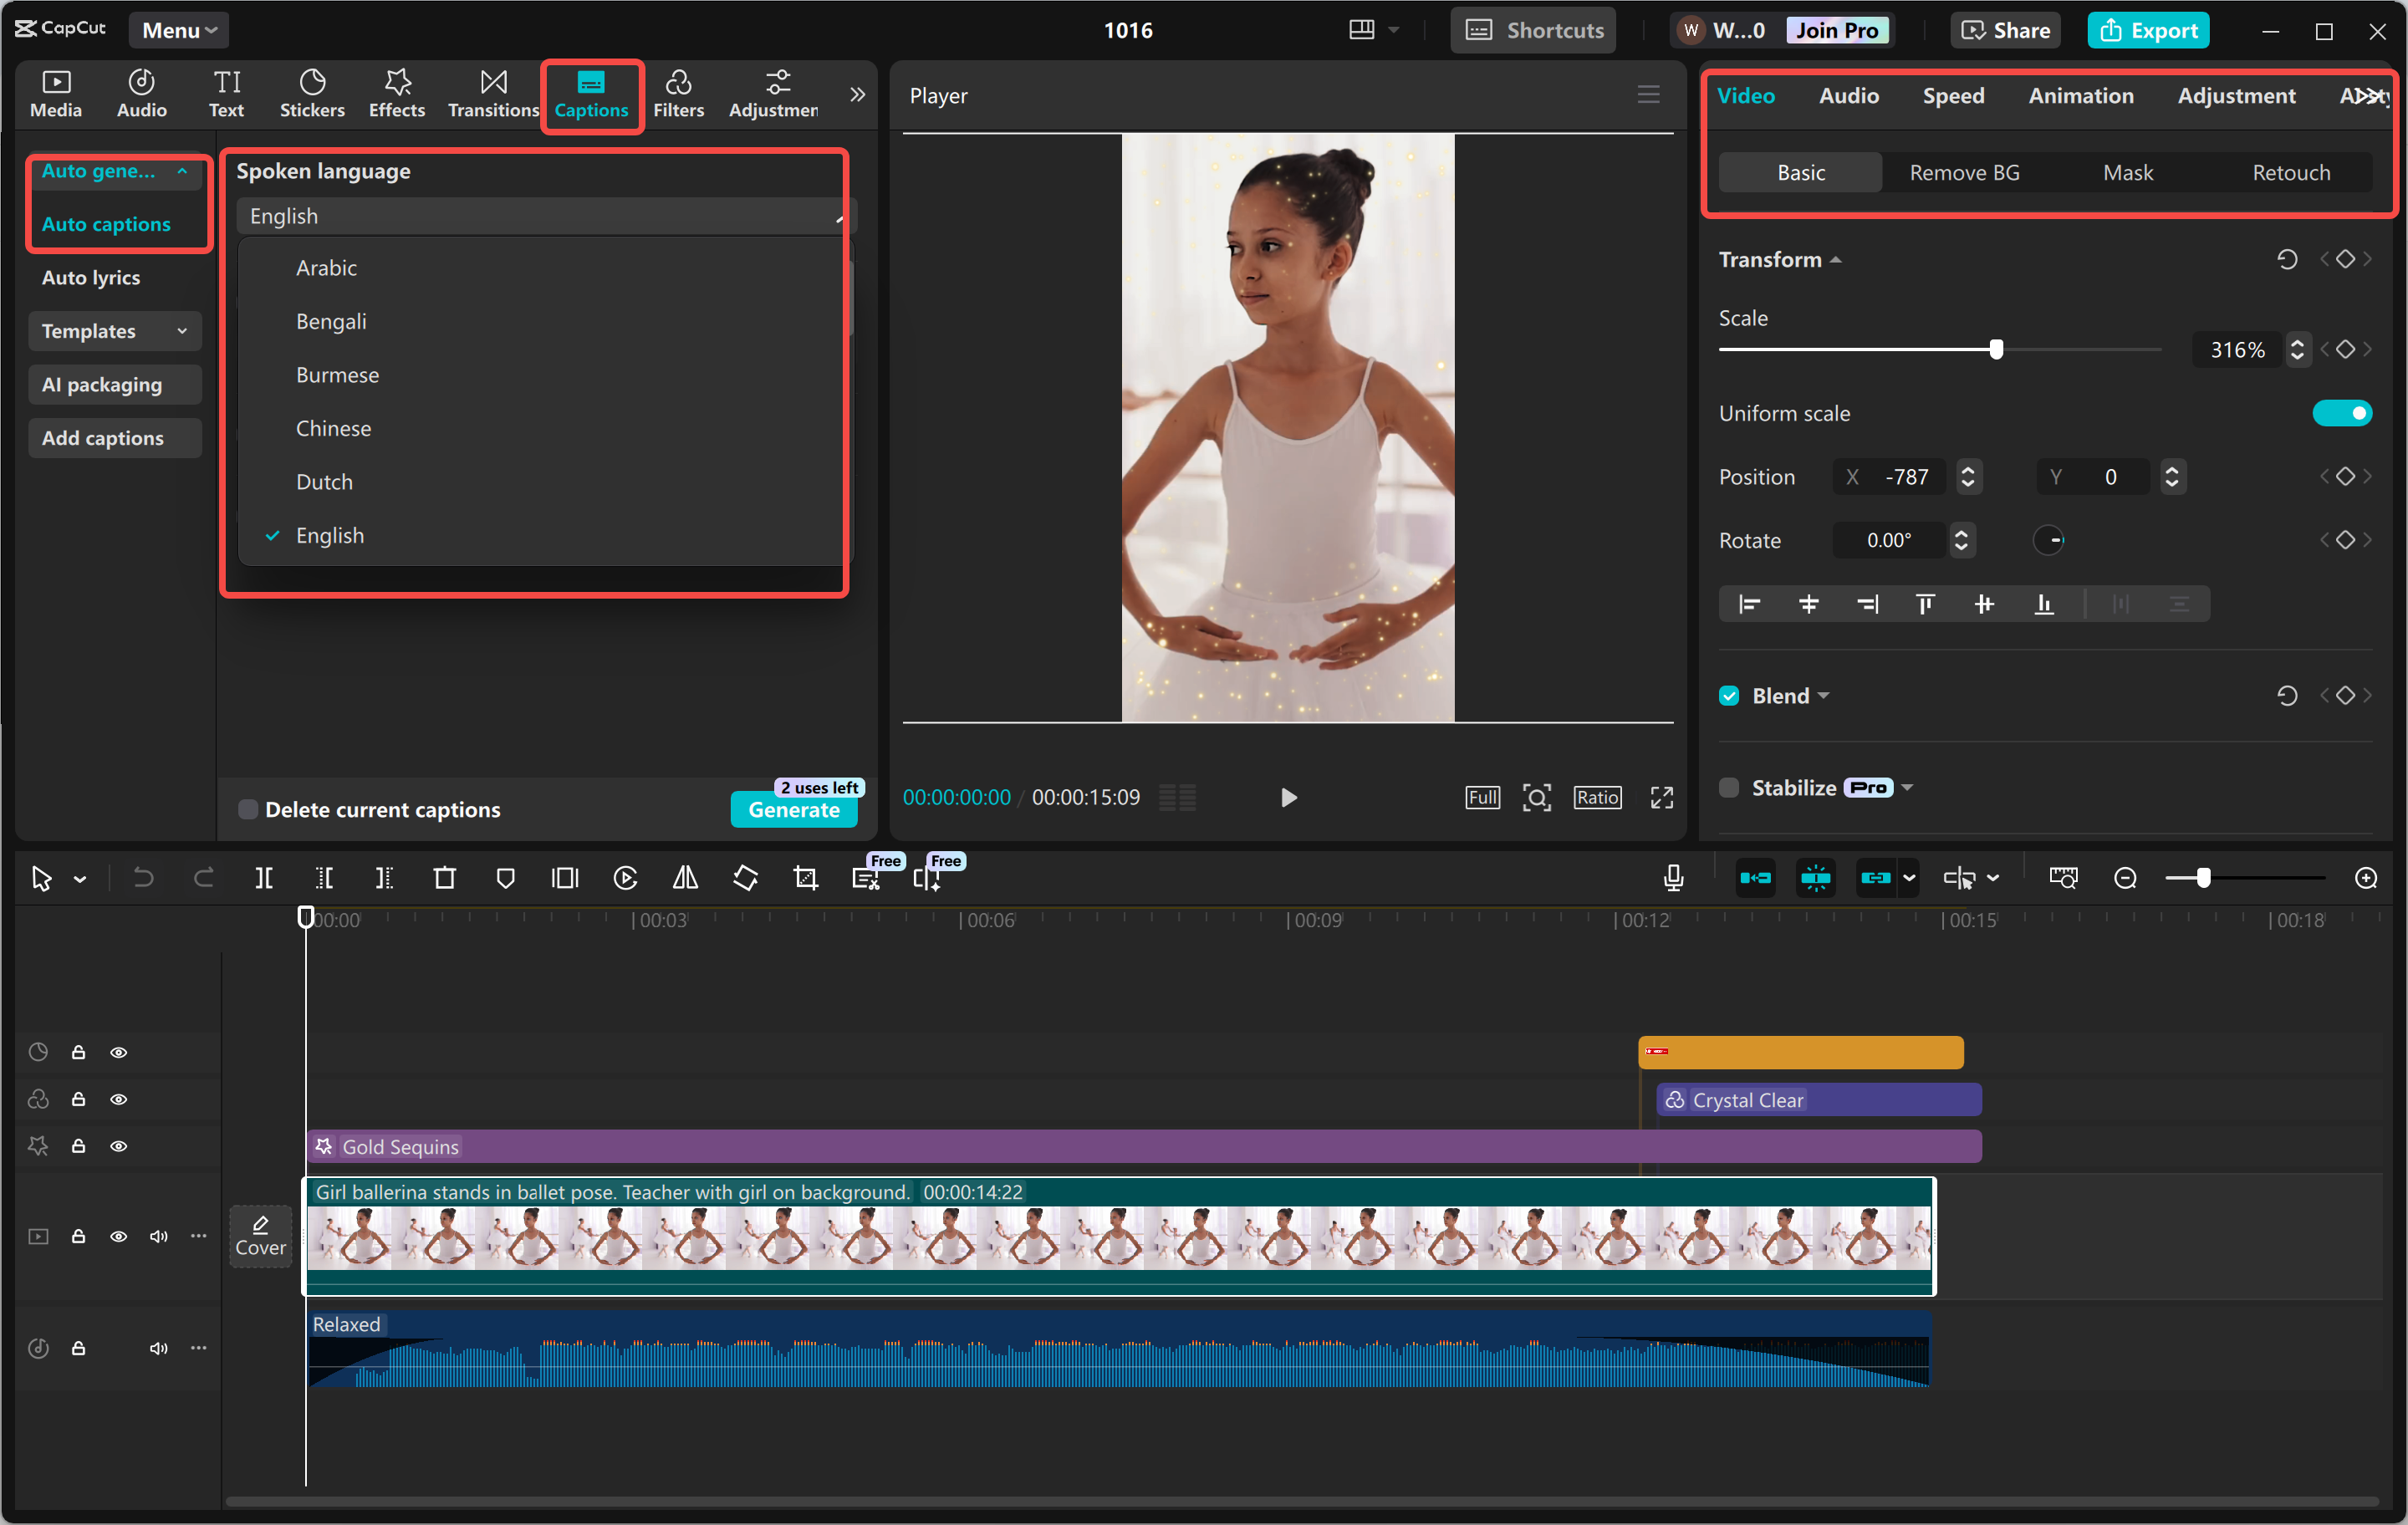Click the Delete (trash) icon in the toolbar
Screen dimensions: 2408x1525
[x=445, y=877]
